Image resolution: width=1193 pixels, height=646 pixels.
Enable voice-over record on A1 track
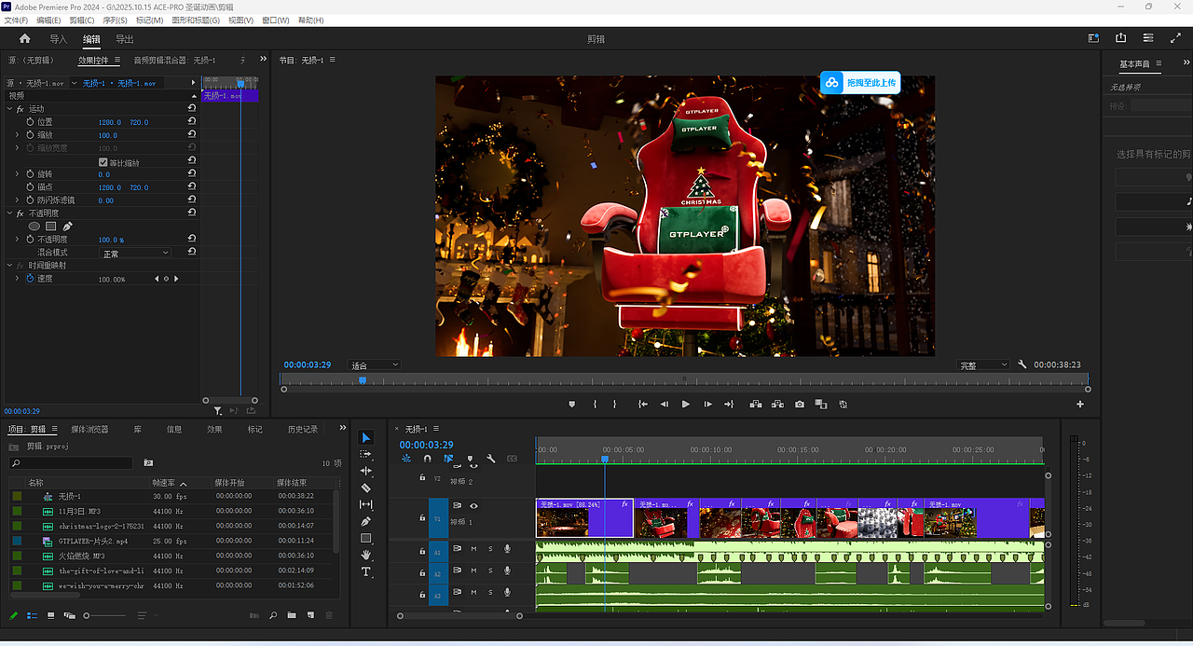[x=507, y=548]
